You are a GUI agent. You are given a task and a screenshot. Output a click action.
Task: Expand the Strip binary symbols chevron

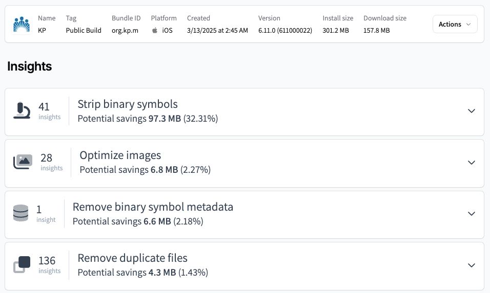(x=472, y=111)
